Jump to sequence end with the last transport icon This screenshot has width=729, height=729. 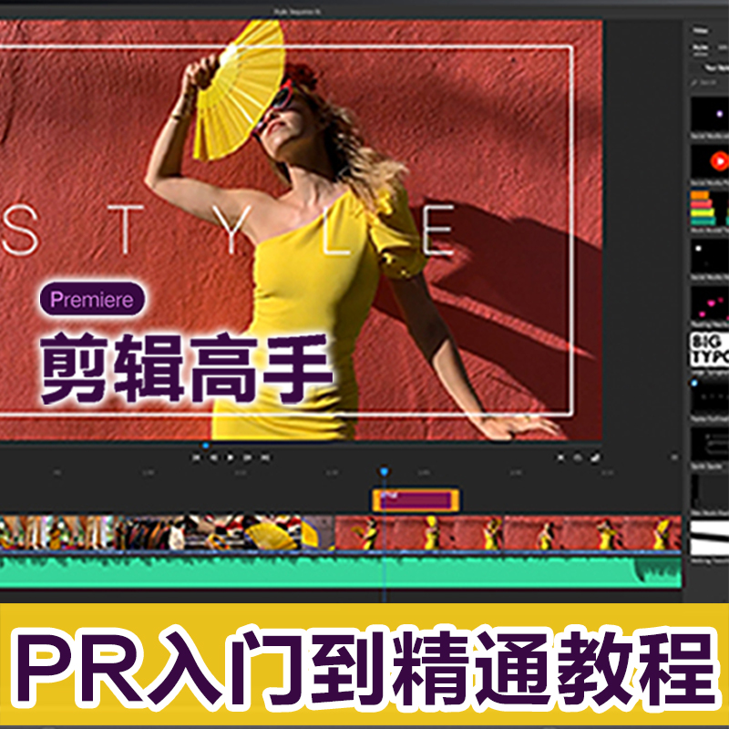(265, 458)
